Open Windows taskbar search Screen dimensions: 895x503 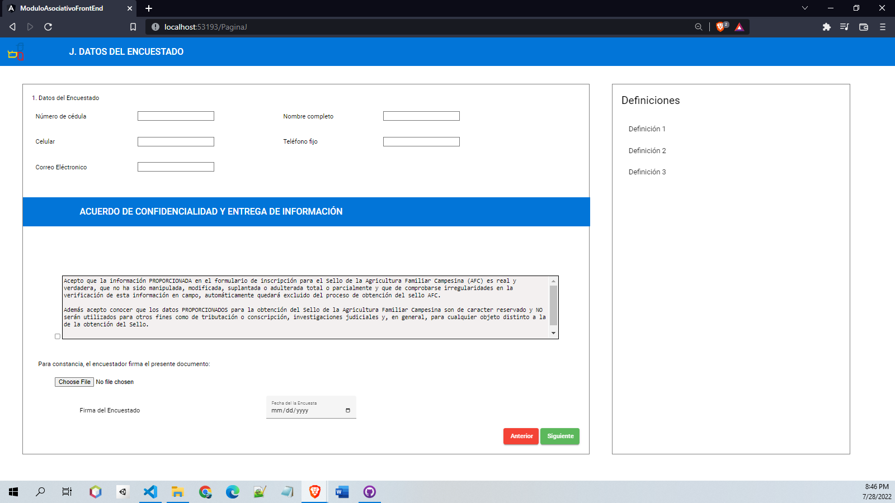40,492
